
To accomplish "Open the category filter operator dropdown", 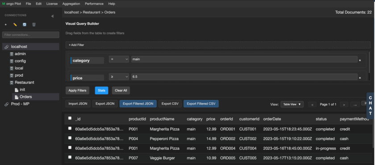I will pos(119,59).
